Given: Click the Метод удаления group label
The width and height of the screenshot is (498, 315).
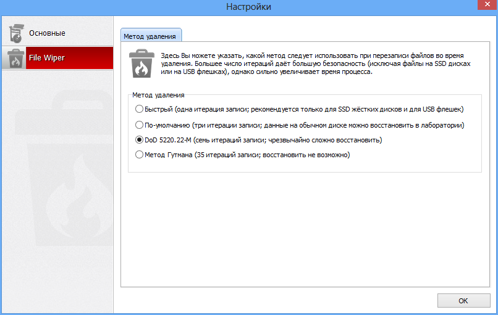Looking at the screenshot, I should pos(158,95).
